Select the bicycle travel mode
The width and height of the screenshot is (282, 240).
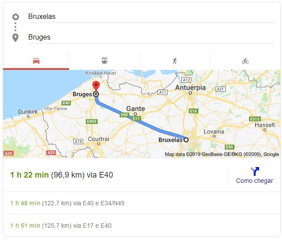[x=245, y=61]
